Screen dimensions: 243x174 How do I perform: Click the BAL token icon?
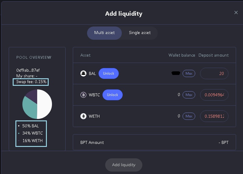pos(83,73)
